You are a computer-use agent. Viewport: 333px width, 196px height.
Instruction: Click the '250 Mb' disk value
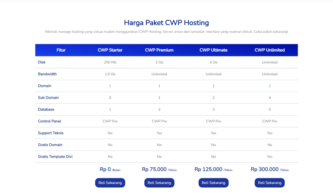(110, 62)
